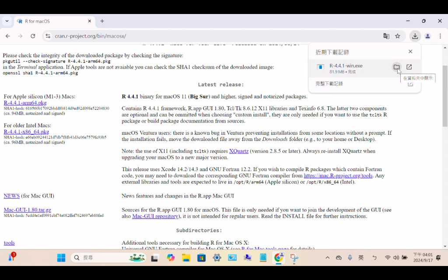Show R-4.4.1-win.exe in folder
The image size is (448, 280).
click(396, 67)
